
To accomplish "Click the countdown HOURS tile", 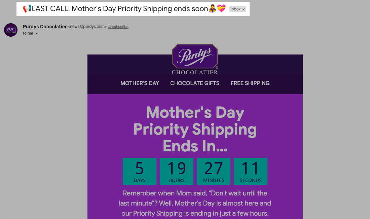I will 177,172.
